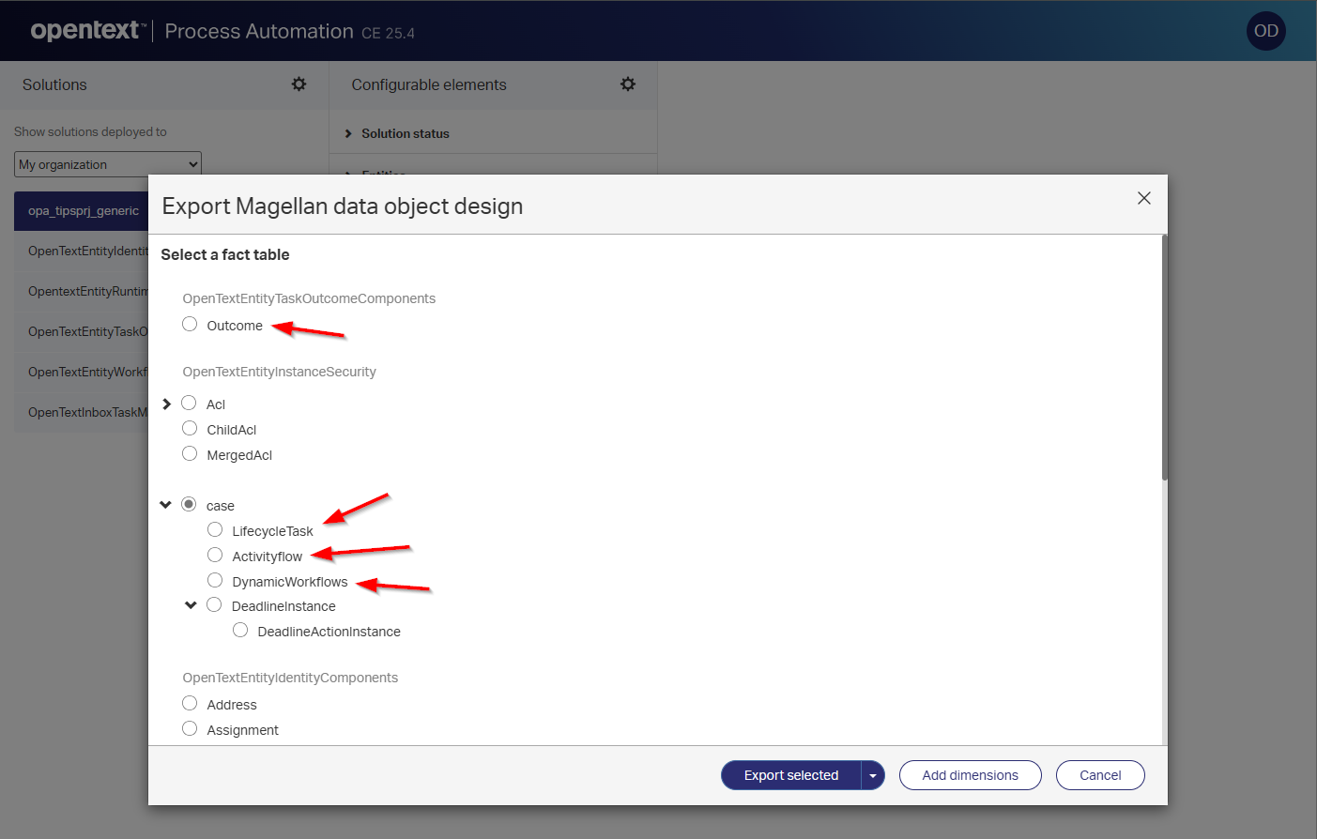Open the Configurable elements gear settings

coord(628,84)
